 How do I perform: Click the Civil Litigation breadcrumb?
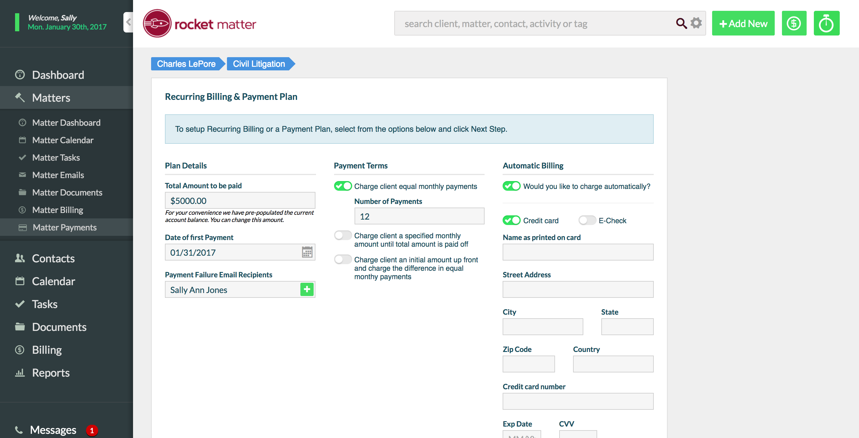[259, 64]
